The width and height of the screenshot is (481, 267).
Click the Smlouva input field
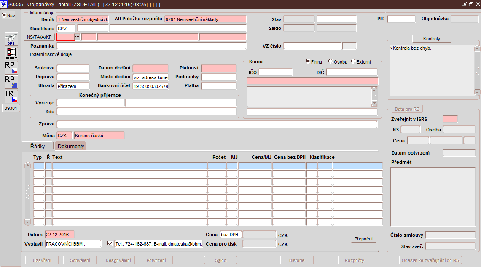(73, 68)
